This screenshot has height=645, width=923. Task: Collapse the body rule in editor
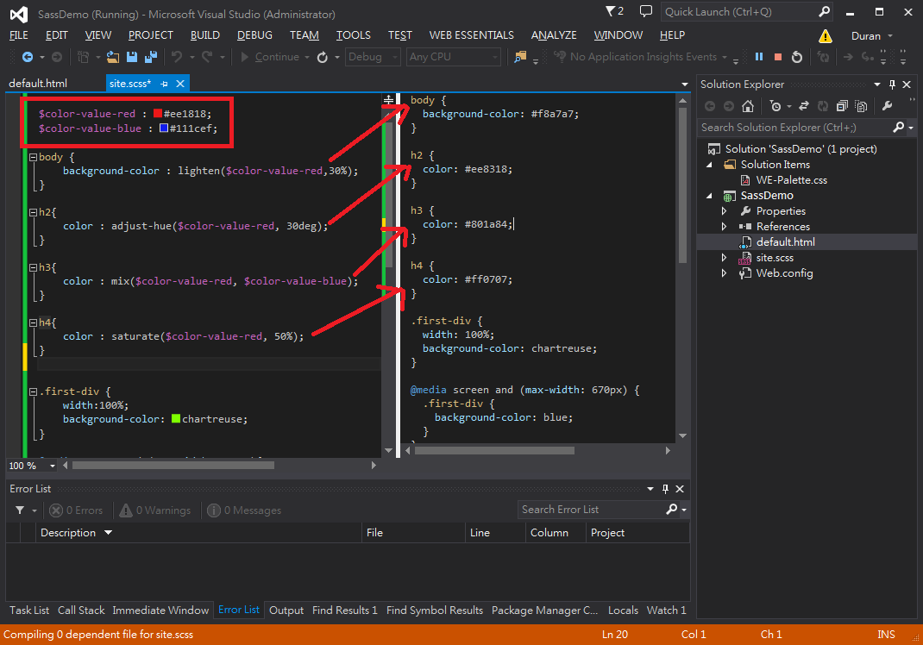pyautogui.click(x=33, y=157)
